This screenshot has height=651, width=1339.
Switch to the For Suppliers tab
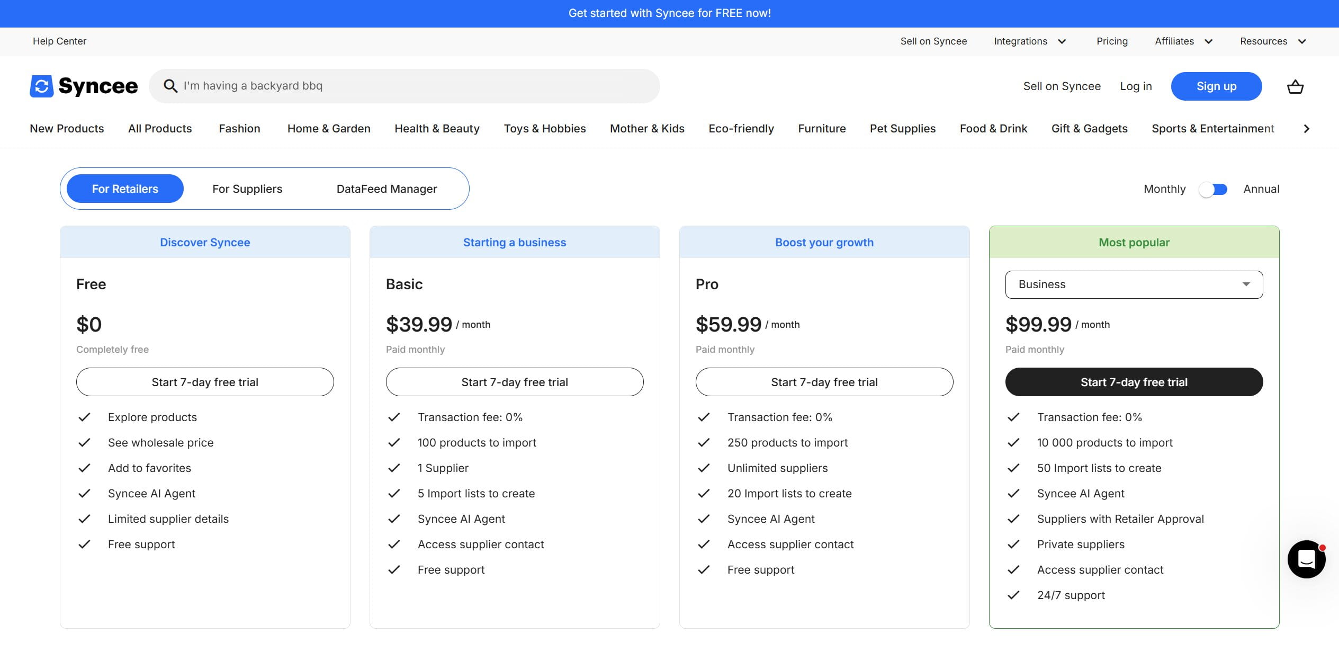pyautogui.click(x=247, y=189)
